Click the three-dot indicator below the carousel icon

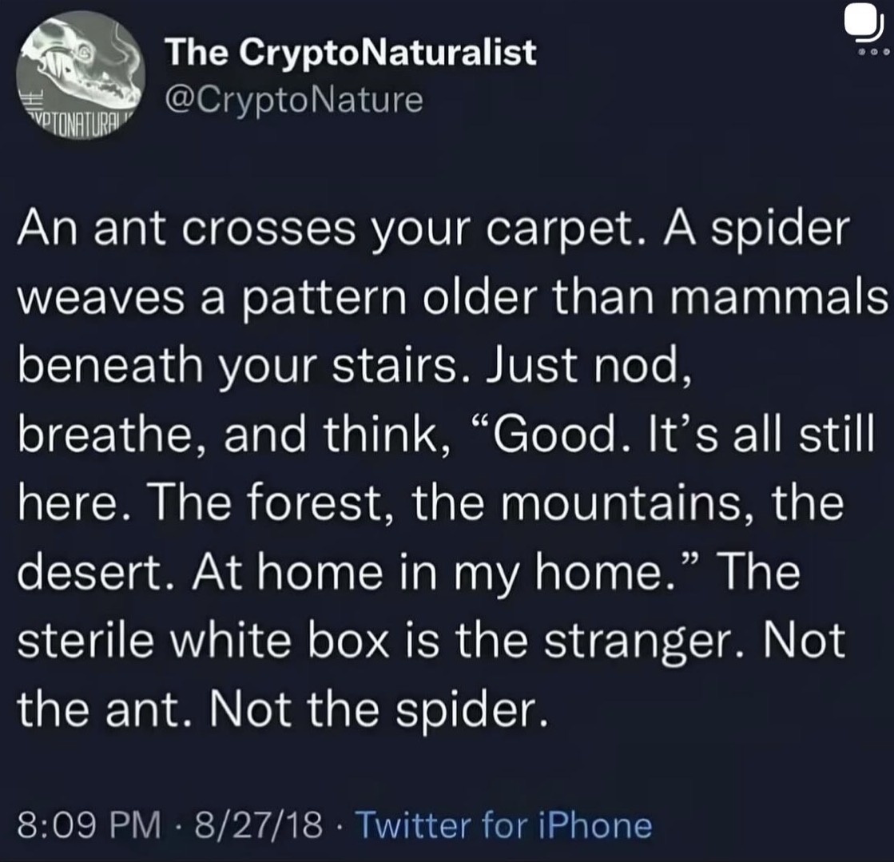coord(867,52)
